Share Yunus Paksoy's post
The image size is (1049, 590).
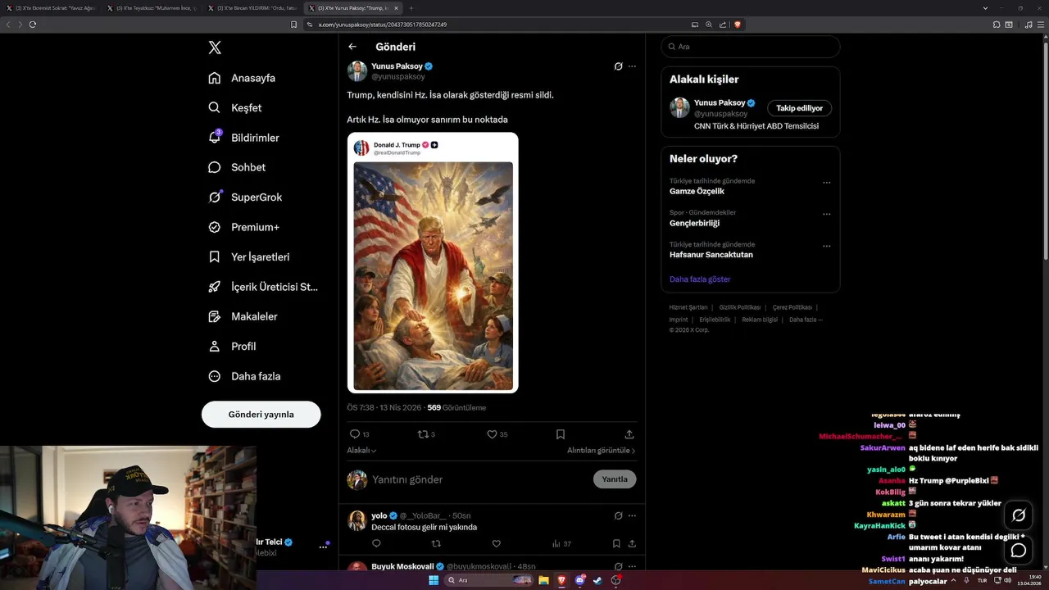click(x=629, y=434)
